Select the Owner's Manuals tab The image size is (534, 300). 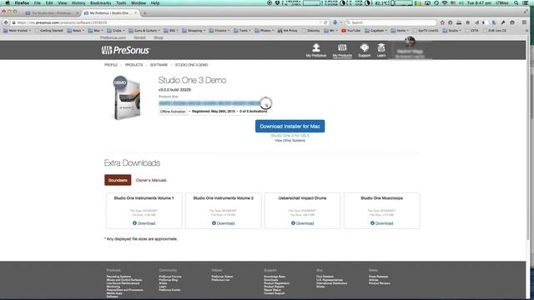tap(151, 180)
